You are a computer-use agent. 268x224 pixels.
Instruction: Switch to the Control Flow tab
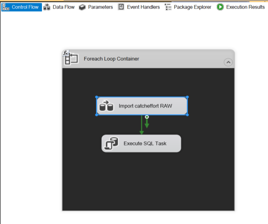22,7
